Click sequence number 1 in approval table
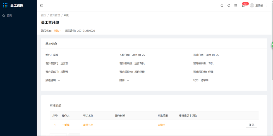The width and height of the screenshot is (273, 136). tap(55, 125)
